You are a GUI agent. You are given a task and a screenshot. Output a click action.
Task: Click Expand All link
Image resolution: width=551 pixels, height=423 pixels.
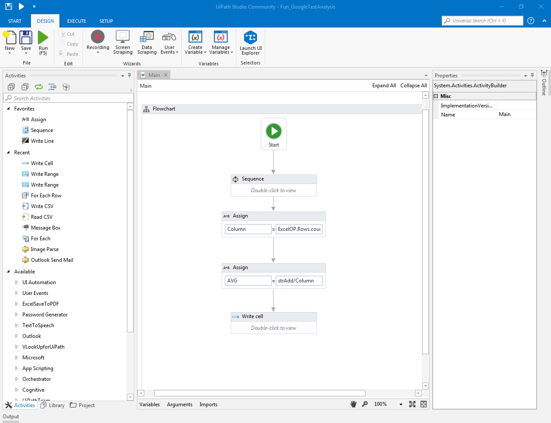click(x=384, y=86)
